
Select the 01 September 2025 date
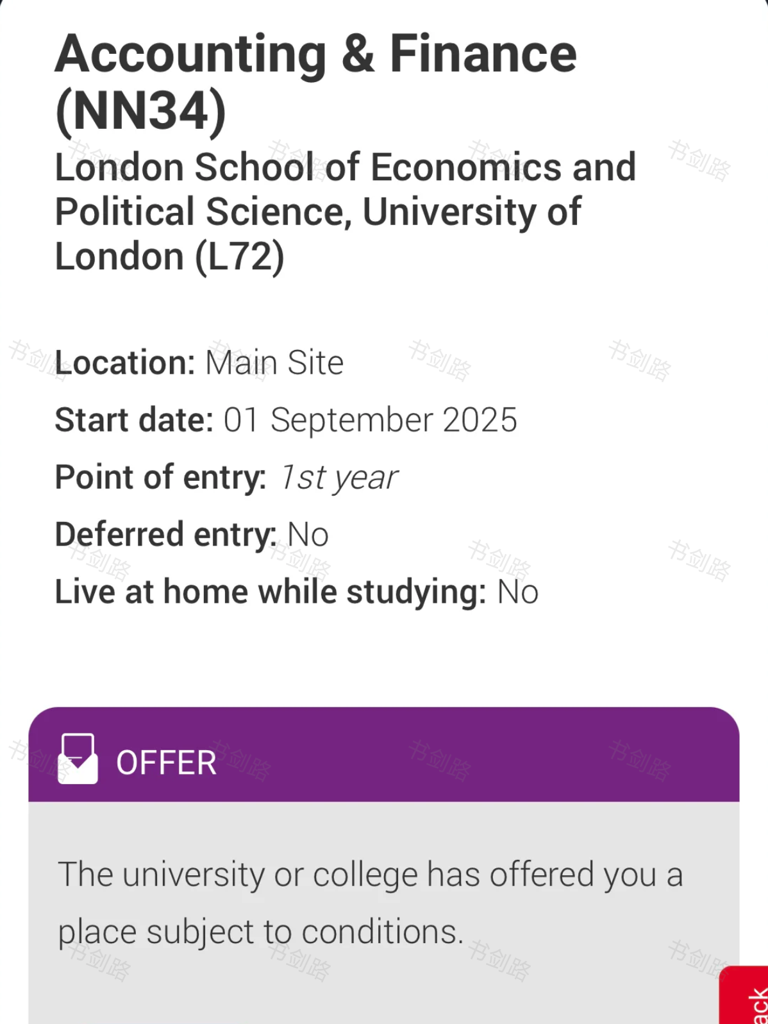(370, 421)
